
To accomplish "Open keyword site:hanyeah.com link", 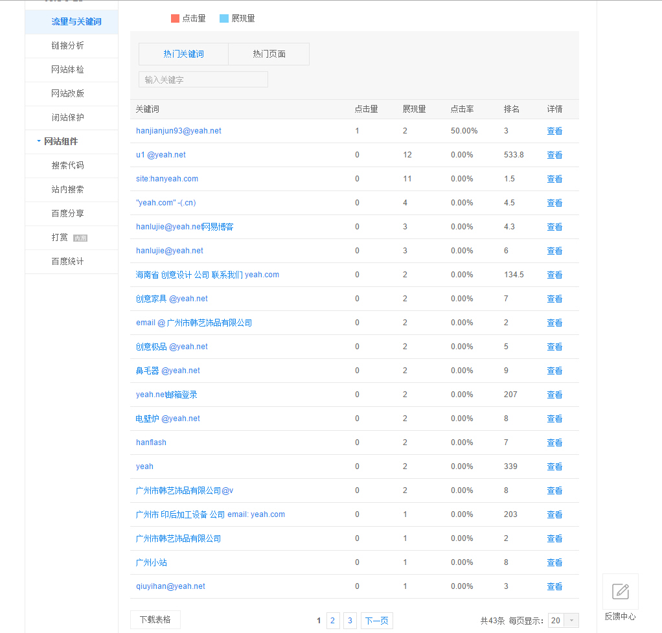I will click(x=166, y=179).
